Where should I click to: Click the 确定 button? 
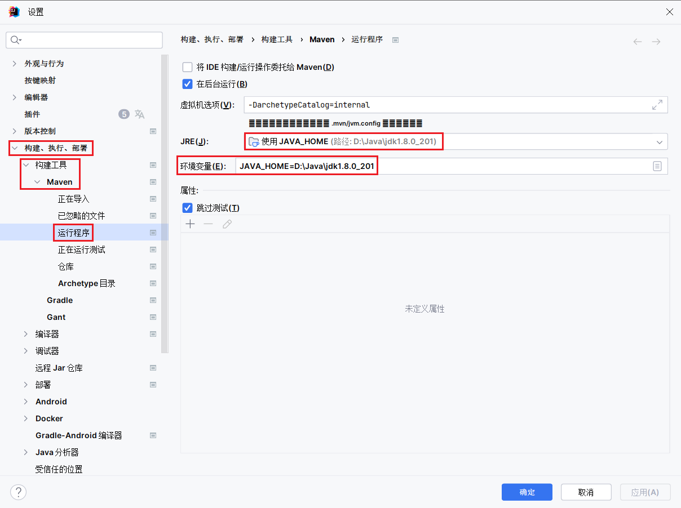coord(527,492)
